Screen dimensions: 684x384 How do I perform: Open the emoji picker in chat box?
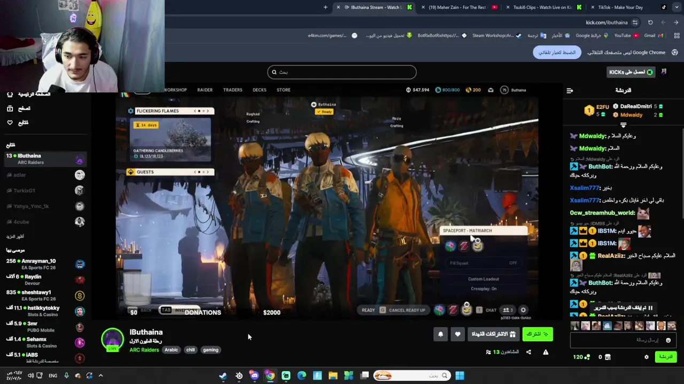(x=668, y=340)
